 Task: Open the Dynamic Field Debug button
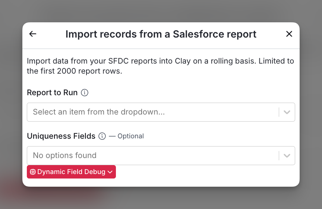(71, 172)
